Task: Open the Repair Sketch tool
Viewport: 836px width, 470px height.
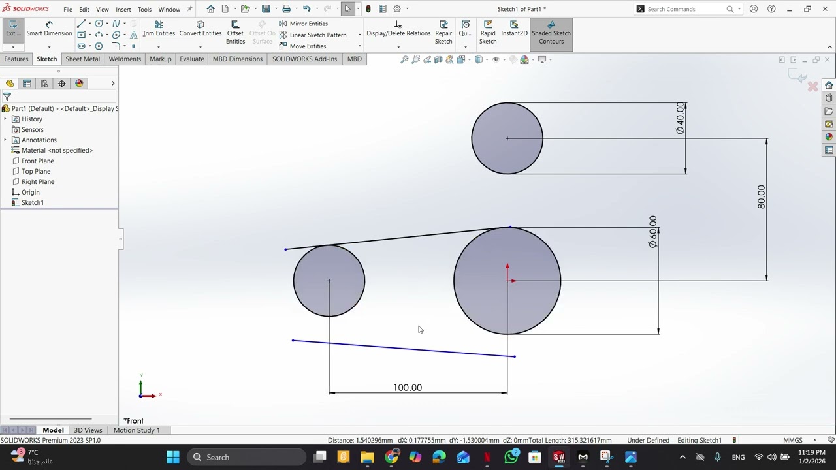Action: coord(443,33)
